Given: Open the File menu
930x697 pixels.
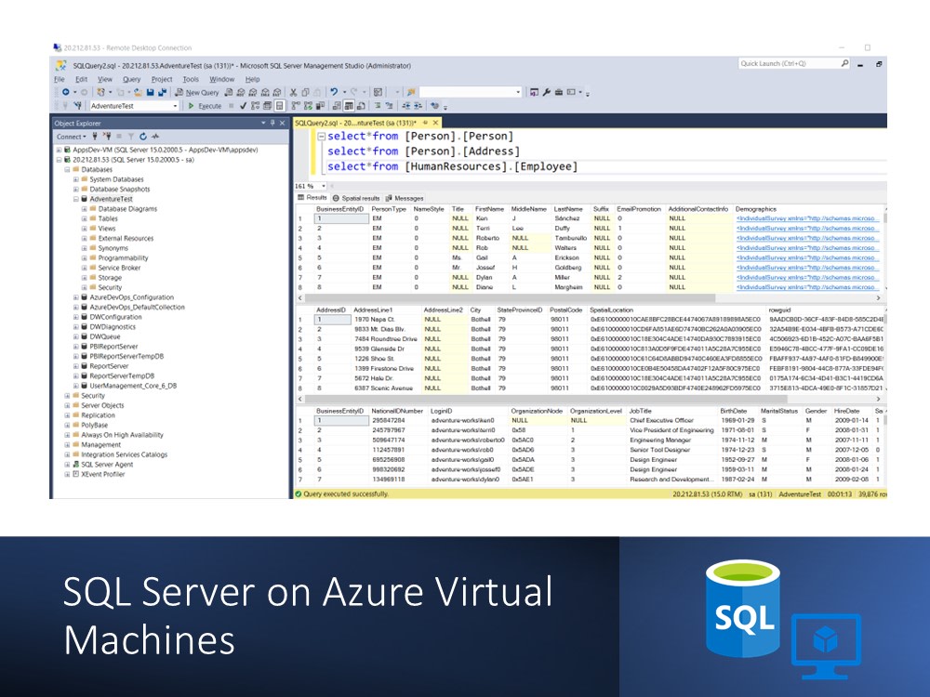Looking at the screenshot, I should 60,79.
